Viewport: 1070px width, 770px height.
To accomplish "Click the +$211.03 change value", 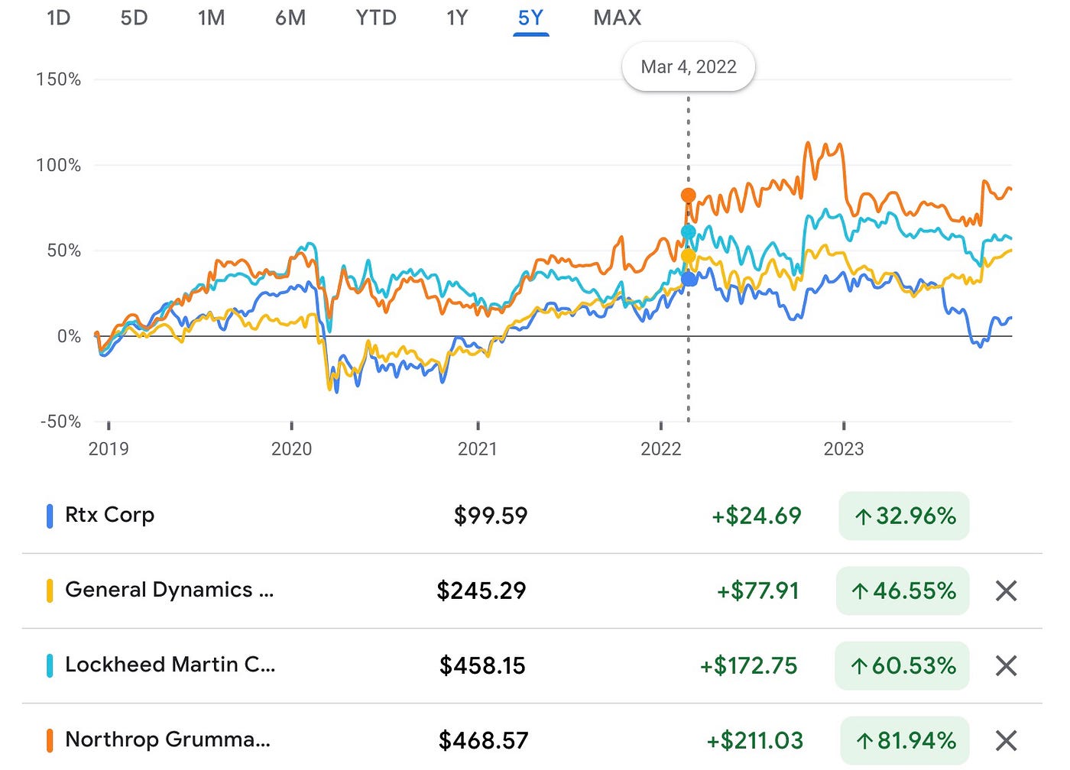I will (x=754, y=740).
